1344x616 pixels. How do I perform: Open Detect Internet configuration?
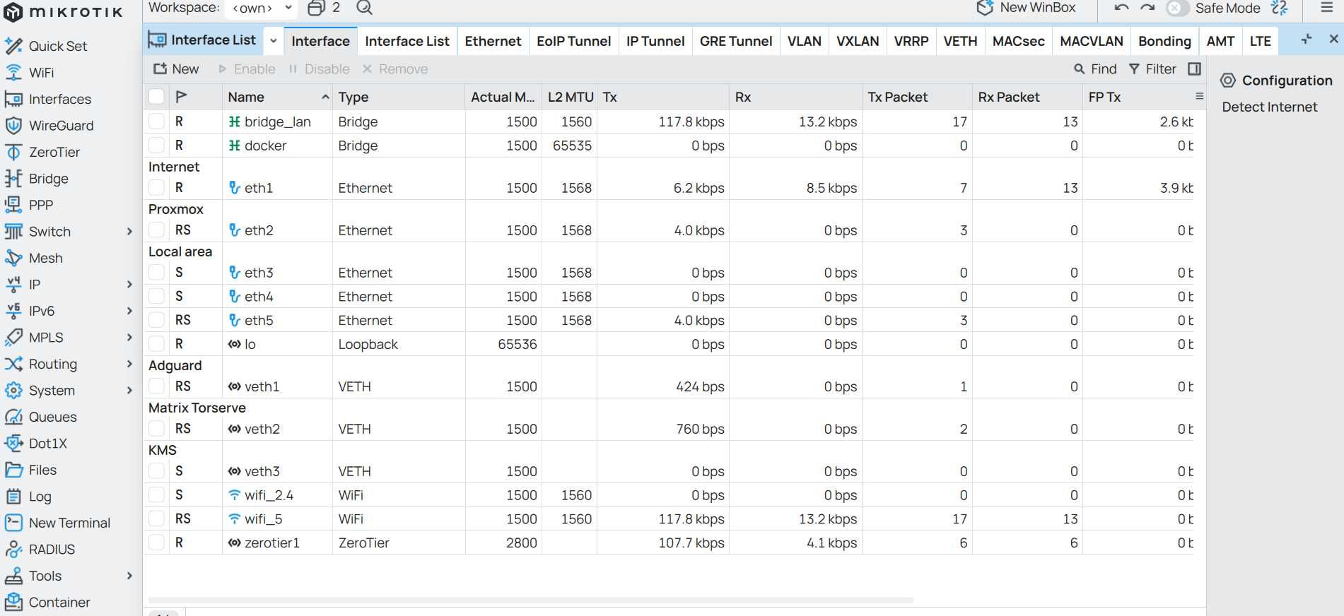(x=1270, y=107)
